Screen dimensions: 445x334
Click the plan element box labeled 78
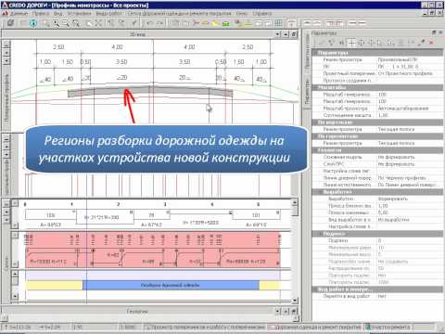point(151,215)
